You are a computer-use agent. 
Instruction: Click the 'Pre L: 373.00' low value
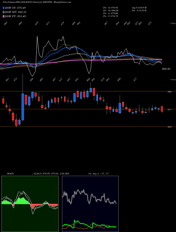click(111, 13)
